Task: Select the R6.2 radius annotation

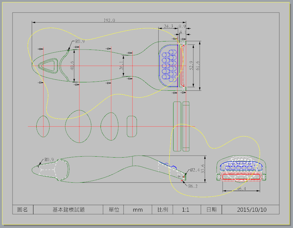Action: (x=192, y=186)
